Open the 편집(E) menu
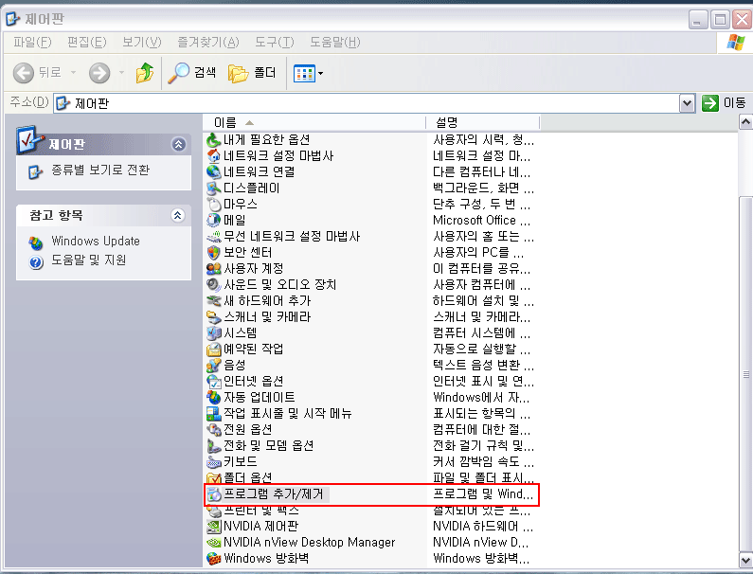 (87, 43)
